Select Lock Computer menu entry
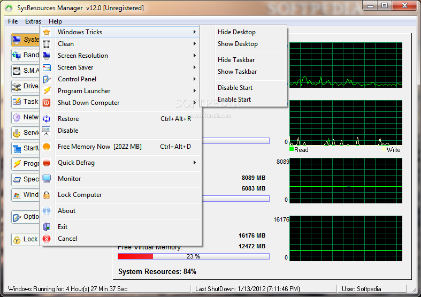The width and height of the screenshot is (421, 297). pyautogui.click(x=120, y=195)
